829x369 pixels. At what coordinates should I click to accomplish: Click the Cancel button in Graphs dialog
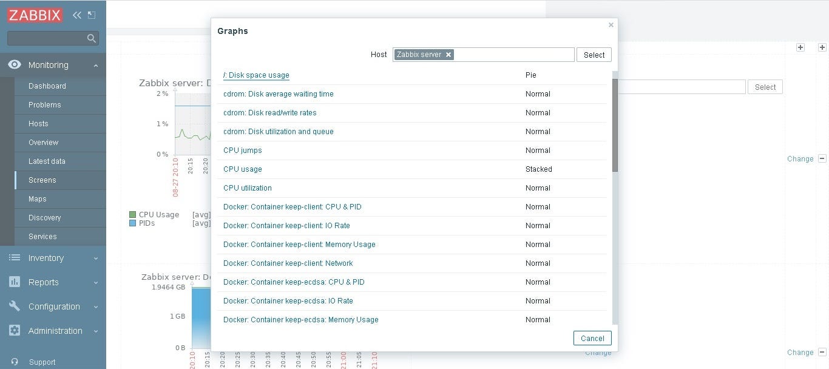click(x=592, y=338)
